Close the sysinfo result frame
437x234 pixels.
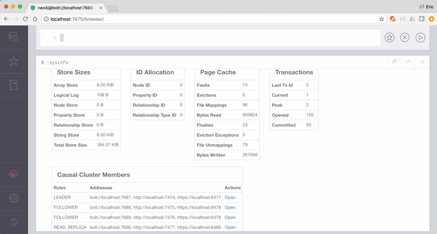point(422,62)
